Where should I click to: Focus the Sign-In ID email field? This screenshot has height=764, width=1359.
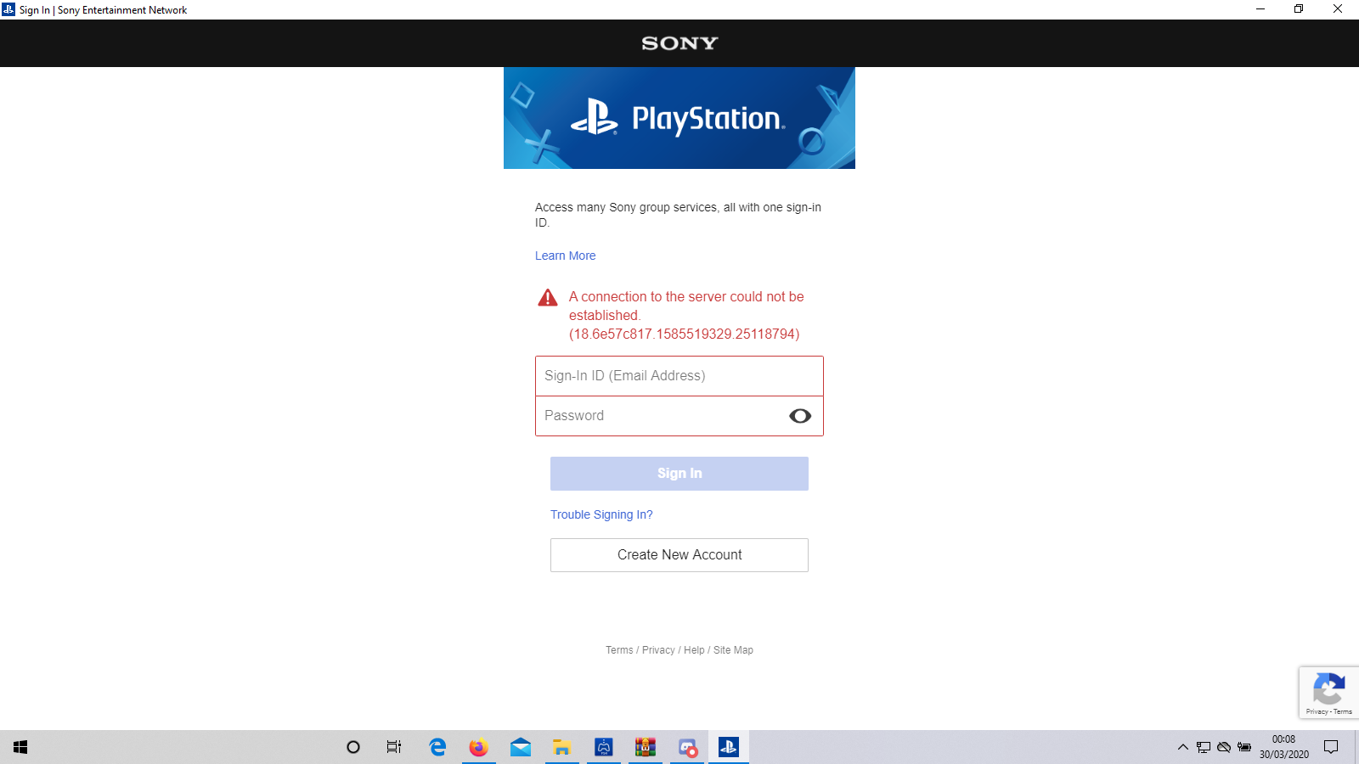(679, 376)
